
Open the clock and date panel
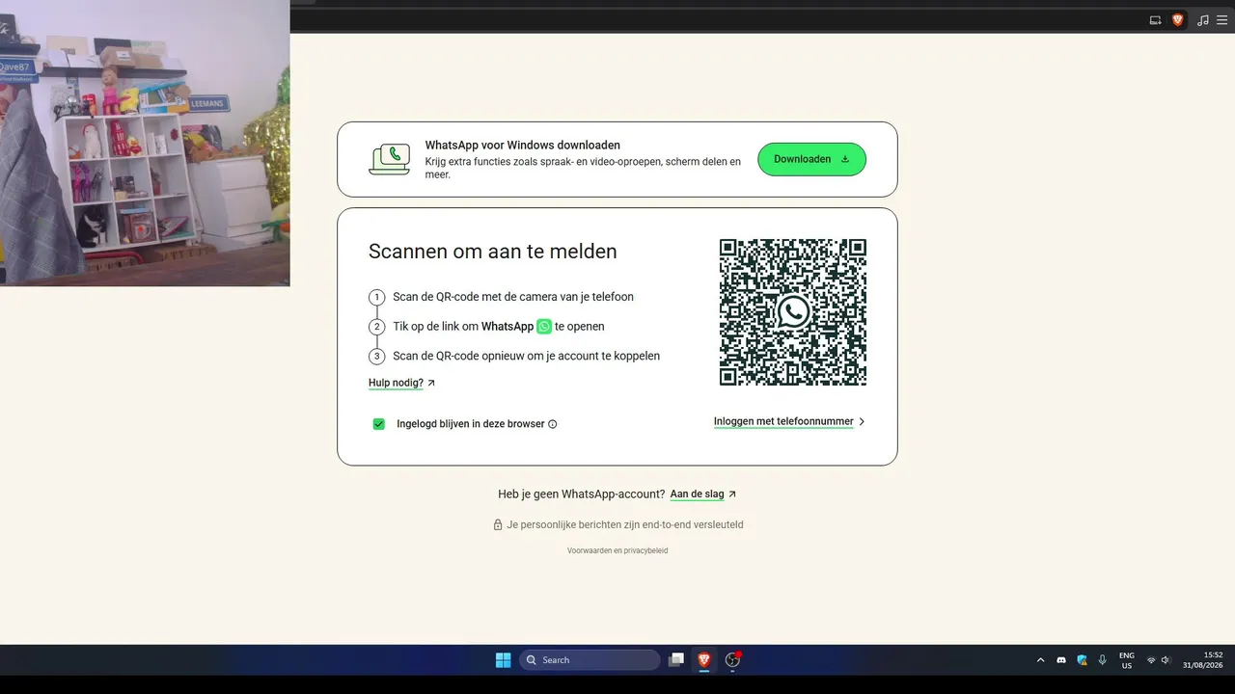(1203, 660)
